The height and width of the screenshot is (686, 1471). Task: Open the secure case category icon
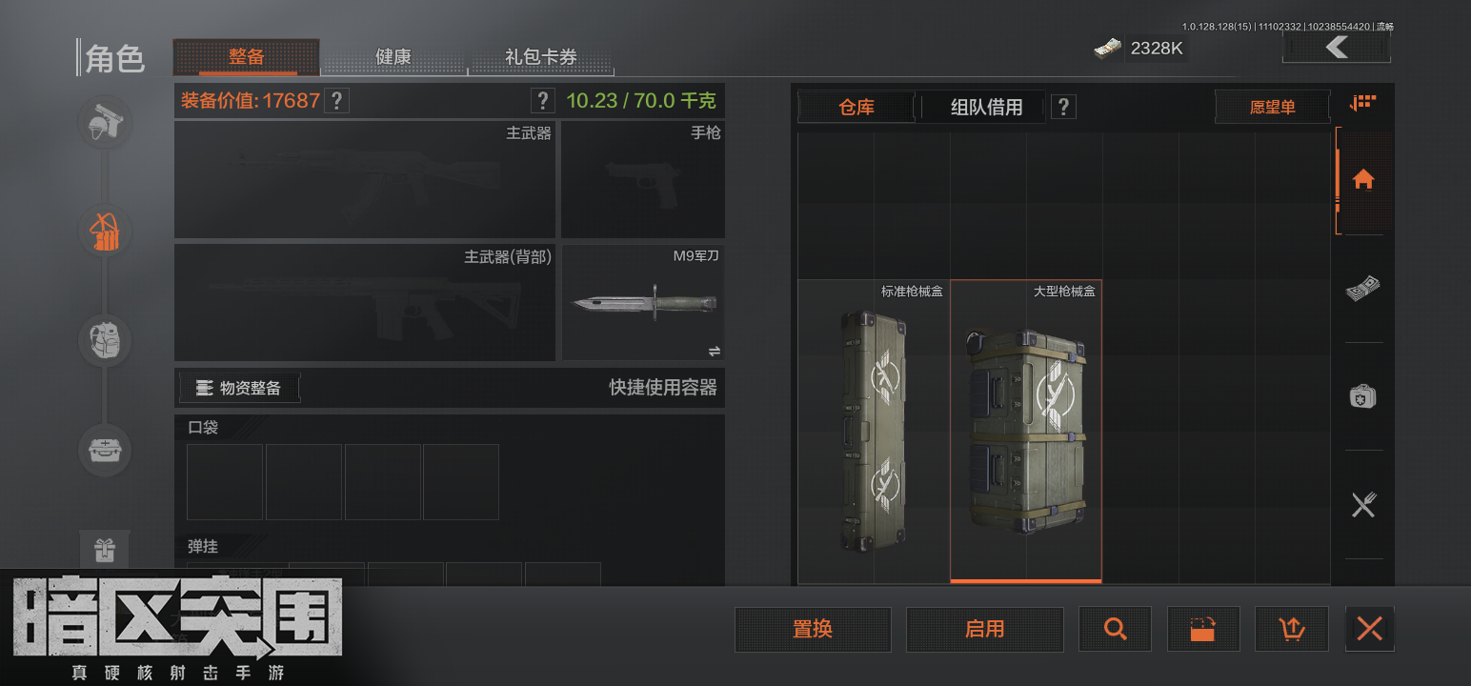pyautogui.click(x=105, y=449)
